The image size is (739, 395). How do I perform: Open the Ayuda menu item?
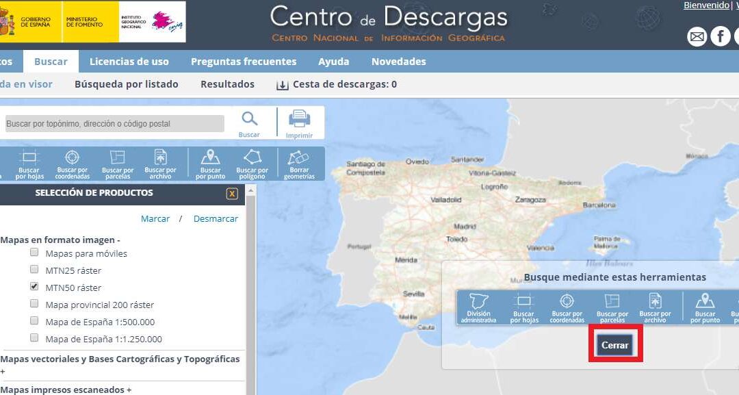coord(334,62)
